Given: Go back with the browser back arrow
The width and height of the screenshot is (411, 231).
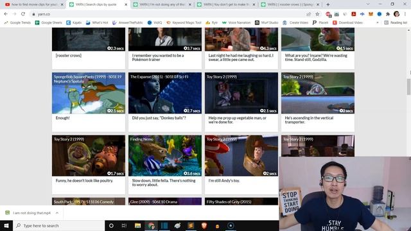Looking at the screenshot, I should coord(6,14).
